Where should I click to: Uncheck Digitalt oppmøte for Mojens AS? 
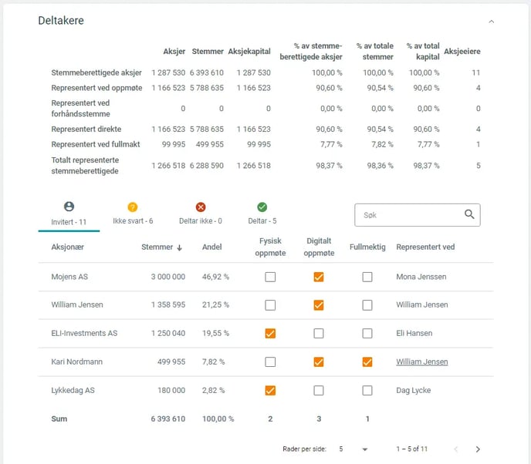point(319,277)
